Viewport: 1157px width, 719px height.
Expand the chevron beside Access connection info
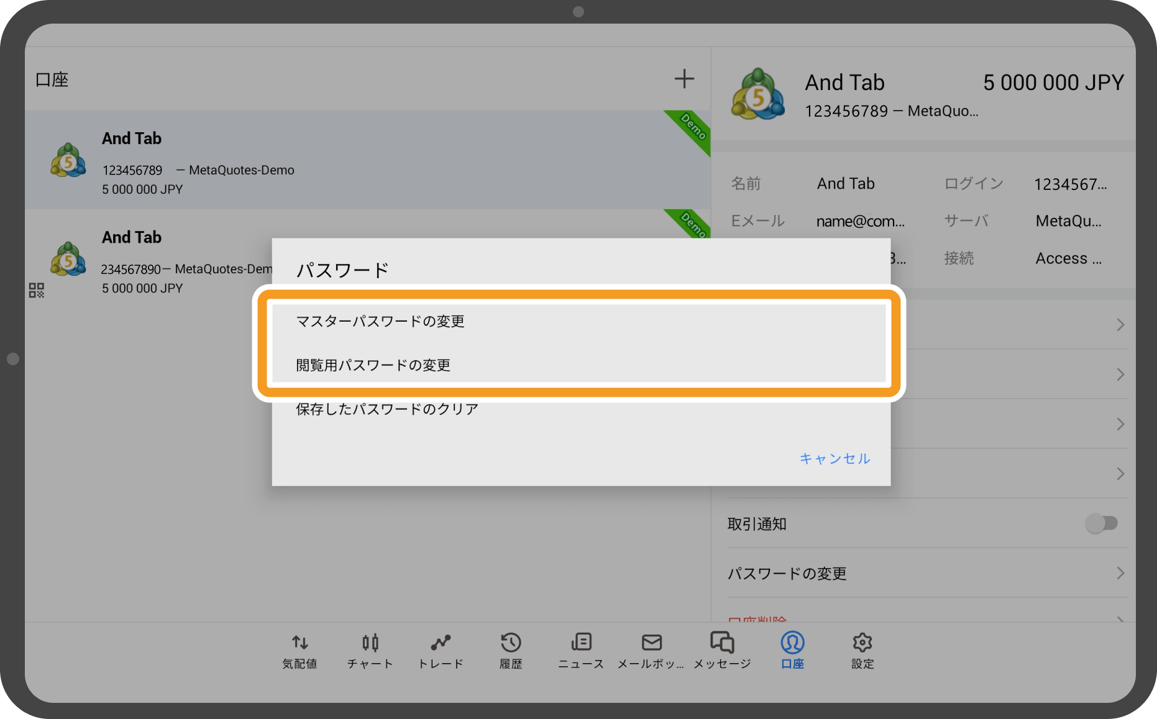pos(1121,323)
